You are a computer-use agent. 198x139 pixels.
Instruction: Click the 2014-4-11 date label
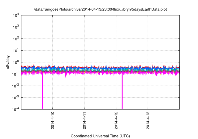tap(84, 120)
